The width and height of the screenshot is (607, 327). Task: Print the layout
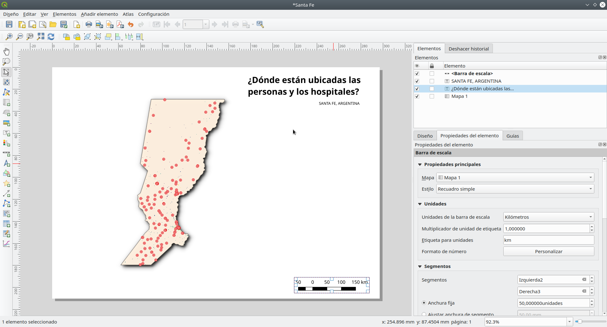pyautogui.click(x=89, y=24)
